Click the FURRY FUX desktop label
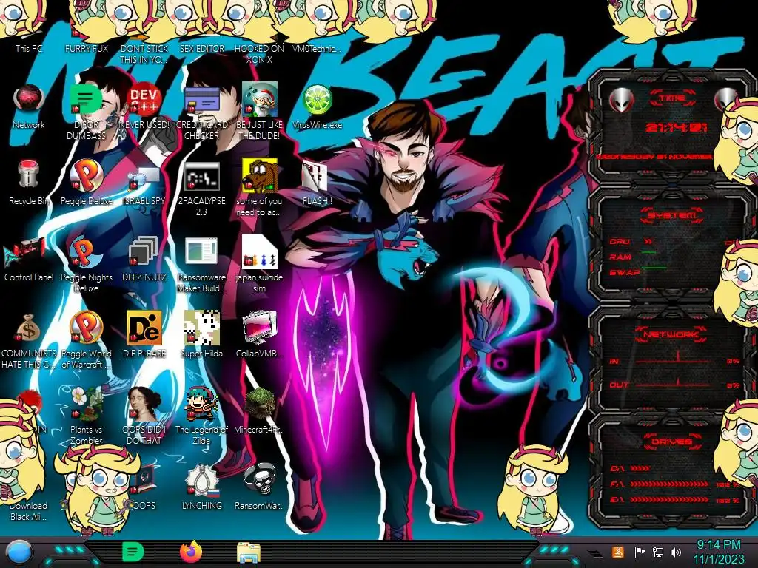This screenshot has width=758, height=568. [86, 48]
